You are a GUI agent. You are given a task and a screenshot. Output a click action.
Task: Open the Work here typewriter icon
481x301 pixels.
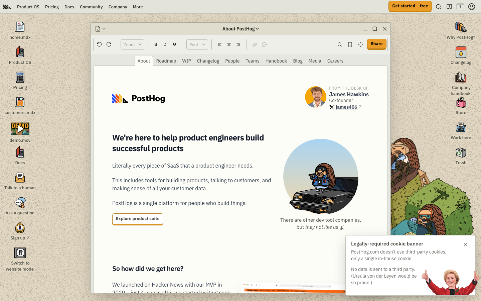pos(461,128)
